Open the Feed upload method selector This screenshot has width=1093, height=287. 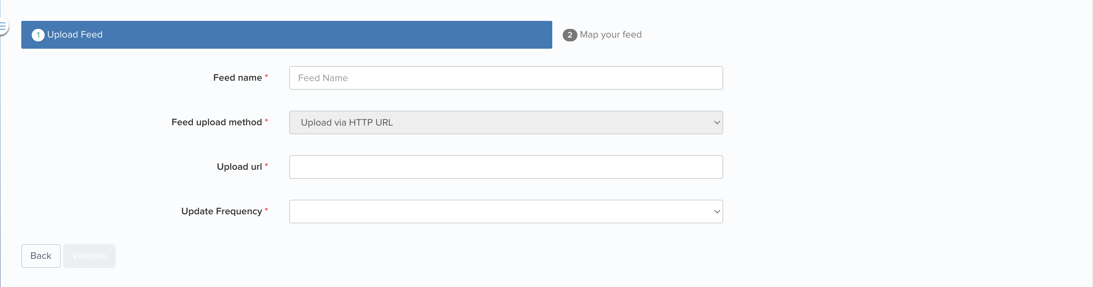click(x=506, y=122)
